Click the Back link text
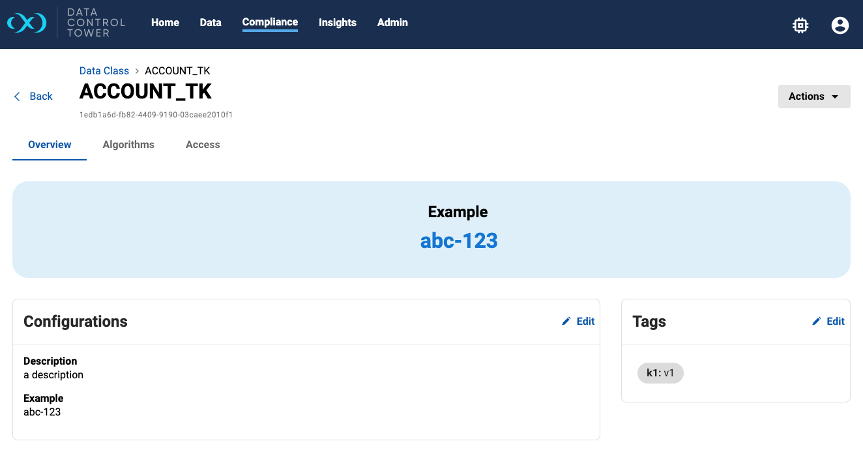 pos(41,97)
